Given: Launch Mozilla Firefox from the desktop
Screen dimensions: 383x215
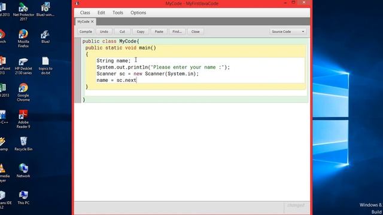Looking at the screenshot, I should [23, 38].
